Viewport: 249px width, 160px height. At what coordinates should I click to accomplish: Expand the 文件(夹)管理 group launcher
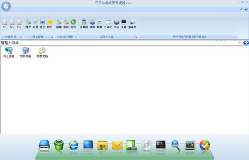click(76, 37)
